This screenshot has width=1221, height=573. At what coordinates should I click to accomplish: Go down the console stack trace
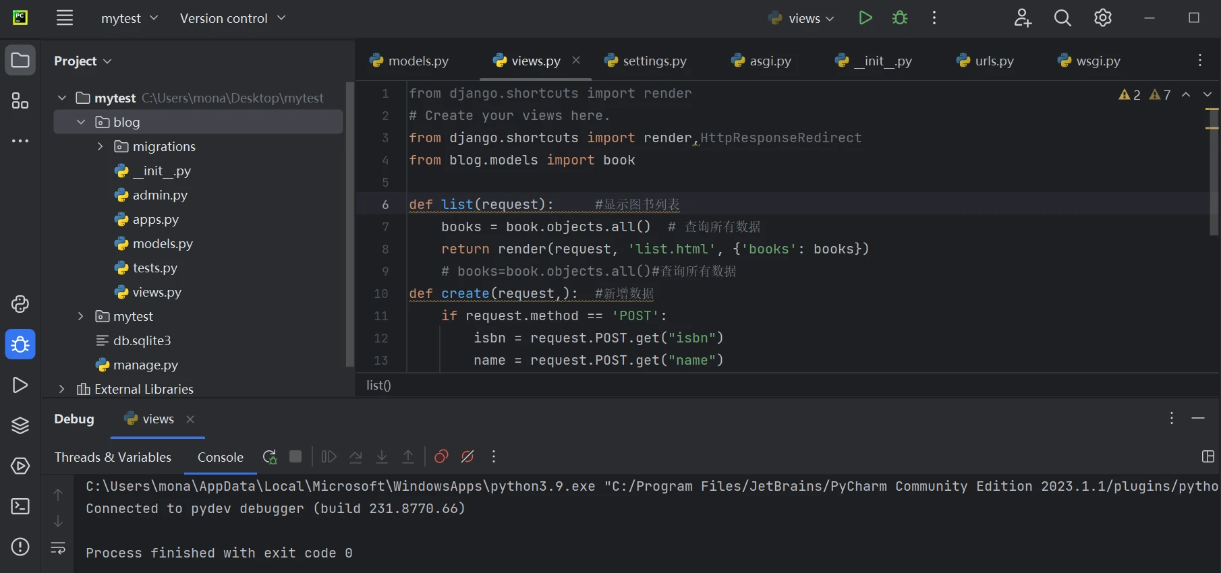[58, 521]
